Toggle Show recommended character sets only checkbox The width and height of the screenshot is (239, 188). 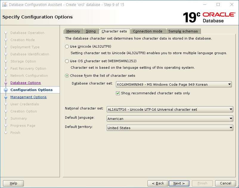[118, 93]
